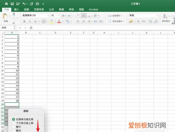Image resolution: width=175 pixels, height=132 pixels.
Task: Select 右侧单元格左移 radio option
Action: (x=14, y=119)
